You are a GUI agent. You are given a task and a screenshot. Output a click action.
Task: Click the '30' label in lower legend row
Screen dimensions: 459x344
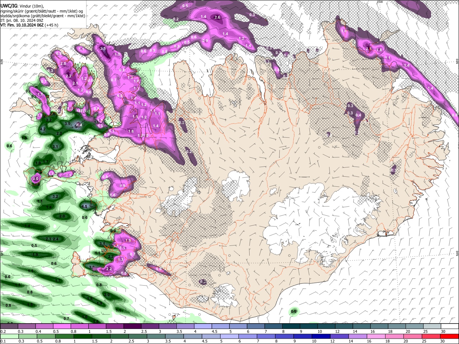[443, 341]
